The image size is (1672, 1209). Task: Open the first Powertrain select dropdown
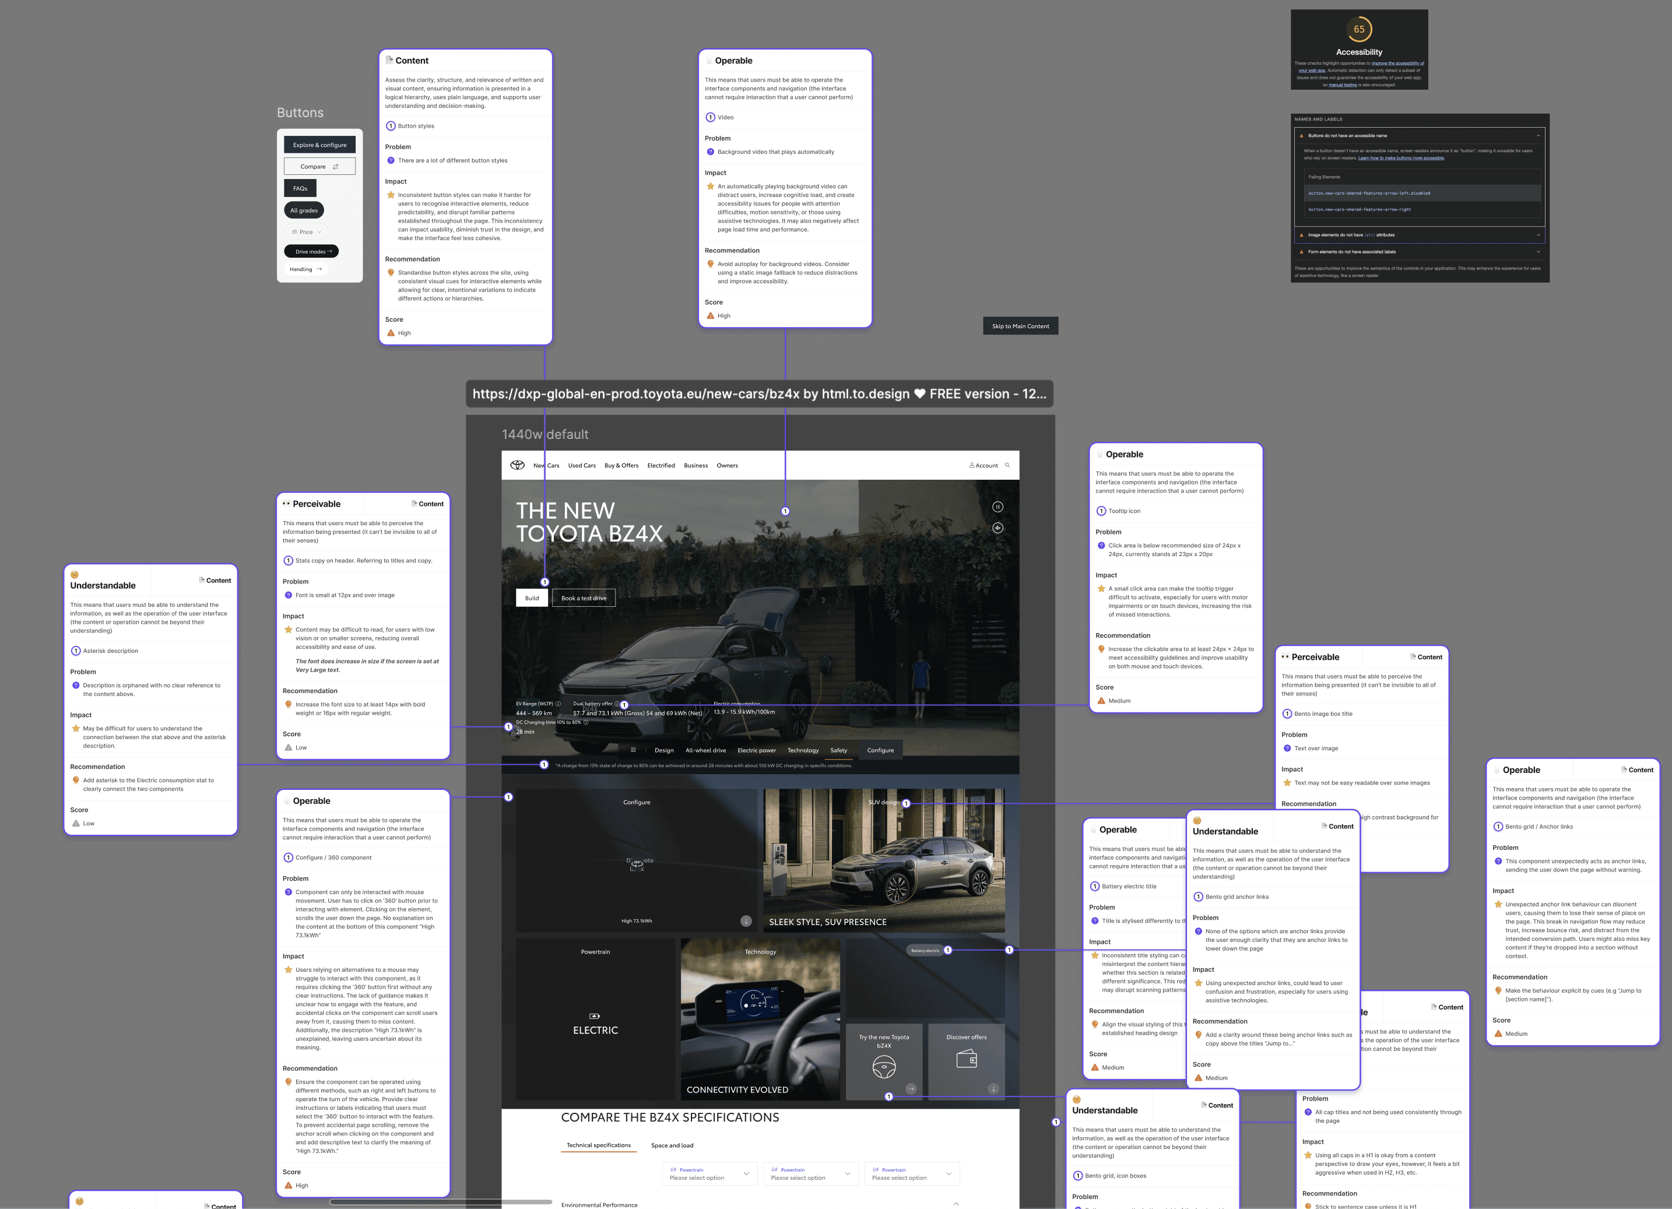[711, 1173]
